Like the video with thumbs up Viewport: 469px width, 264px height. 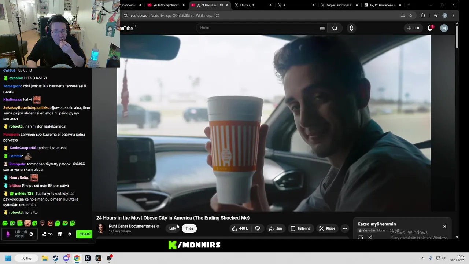240,228
